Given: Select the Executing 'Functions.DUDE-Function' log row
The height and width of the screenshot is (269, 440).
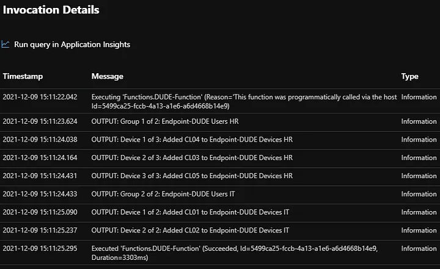Looking at the screenshot, I should tap(243, 101).
